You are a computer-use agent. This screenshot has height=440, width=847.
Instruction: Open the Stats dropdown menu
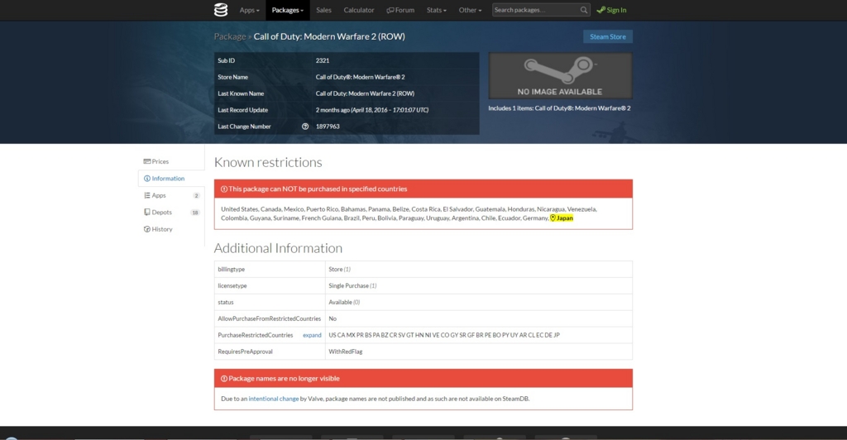click(437, 10)
